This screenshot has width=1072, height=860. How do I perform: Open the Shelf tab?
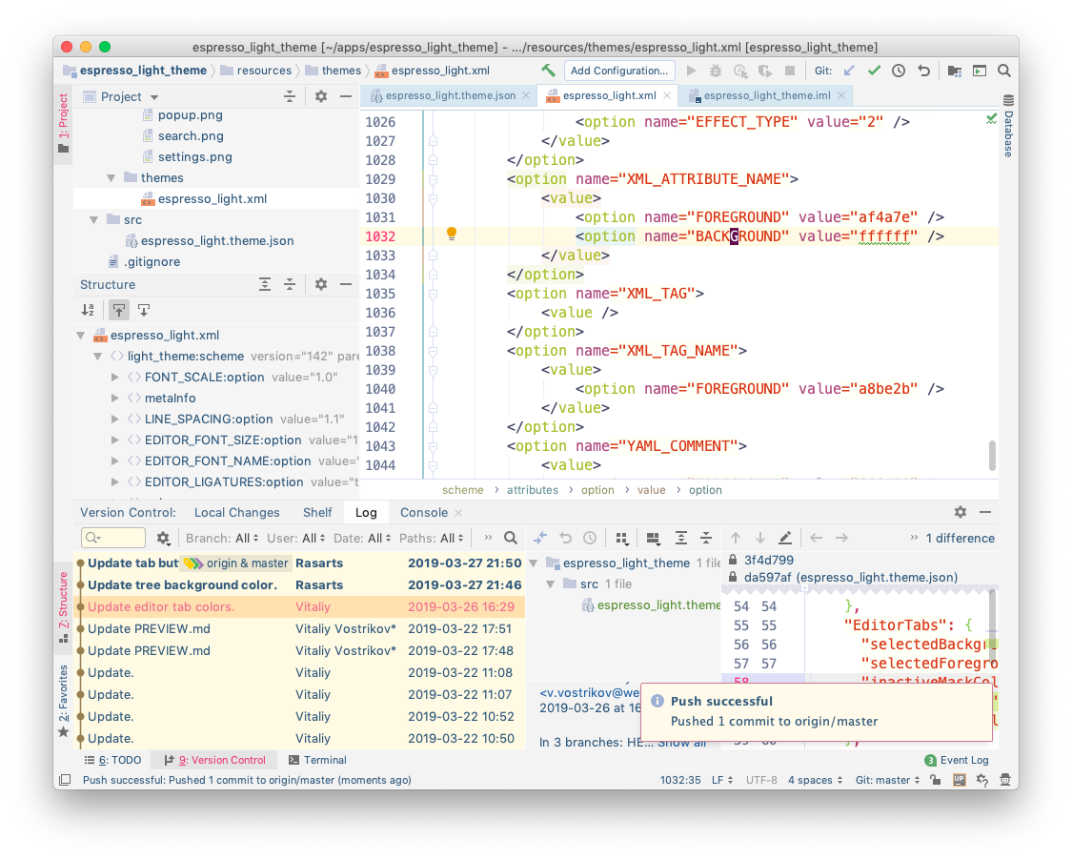click(317, 512)
